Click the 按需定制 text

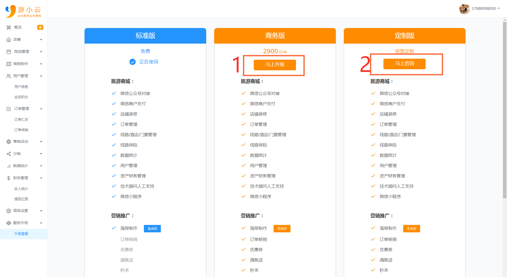405,51
